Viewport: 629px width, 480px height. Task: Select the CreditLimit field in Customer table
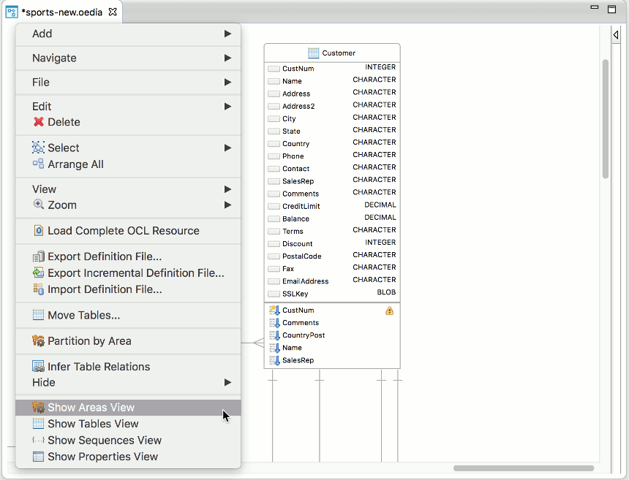point(301,206)
